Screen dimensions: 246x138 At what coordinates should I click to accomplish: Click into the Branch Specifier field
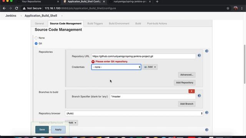(153, 97)
